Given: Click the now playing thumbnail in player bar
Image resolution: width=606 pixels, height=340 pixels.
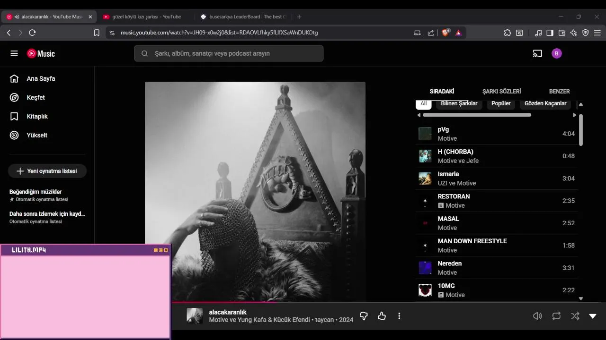Looking at the screenshot, I should click(195, 316).
